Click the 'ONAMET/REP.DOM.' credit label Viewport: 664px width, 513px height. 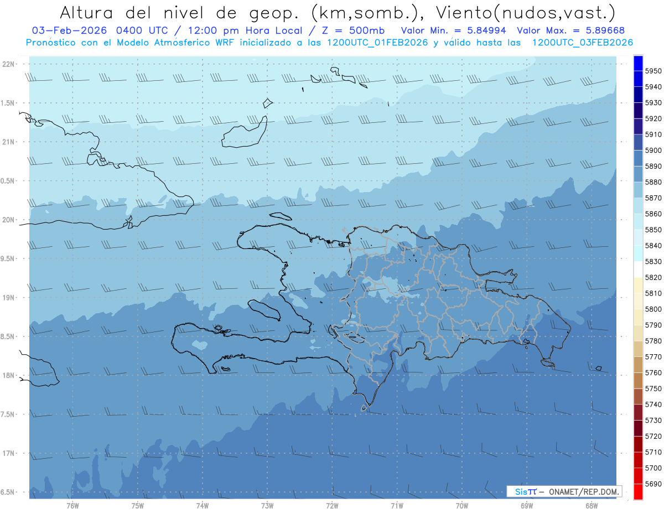583,491
